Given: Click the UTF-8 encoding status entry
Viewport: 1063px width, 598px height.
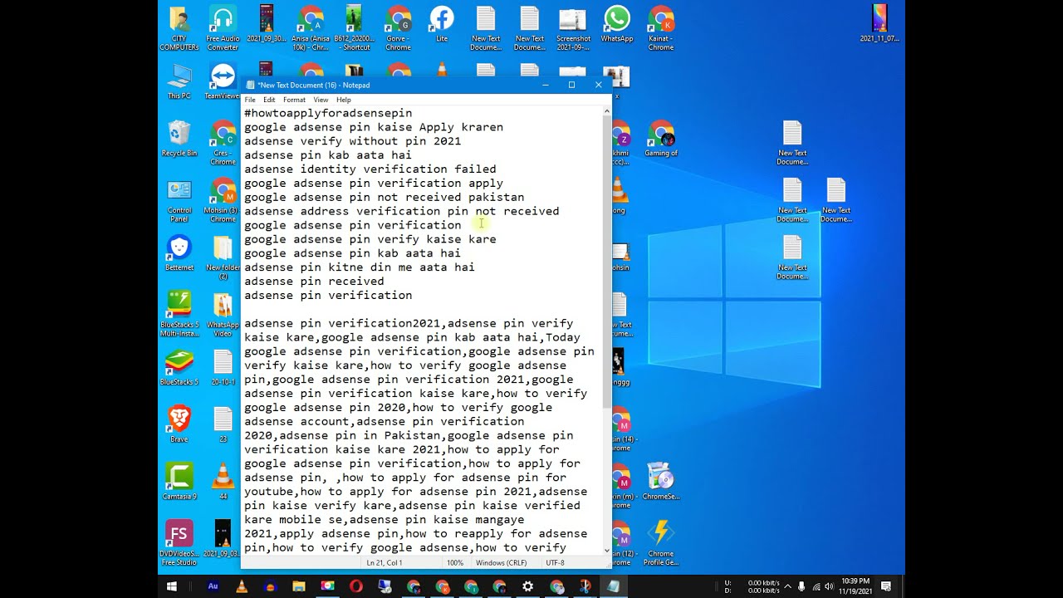Looking at the screenshot, I should [x=556, y=563].
